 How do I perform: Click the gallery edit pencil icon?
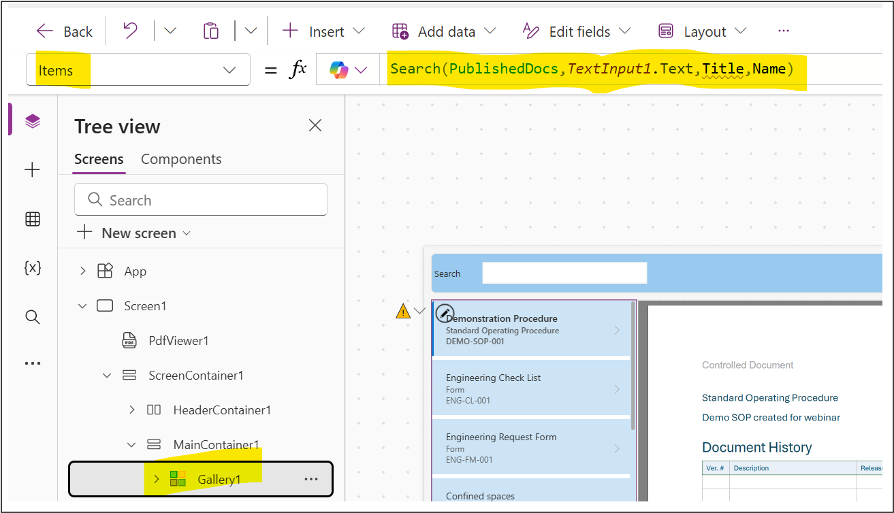(444, 313)
